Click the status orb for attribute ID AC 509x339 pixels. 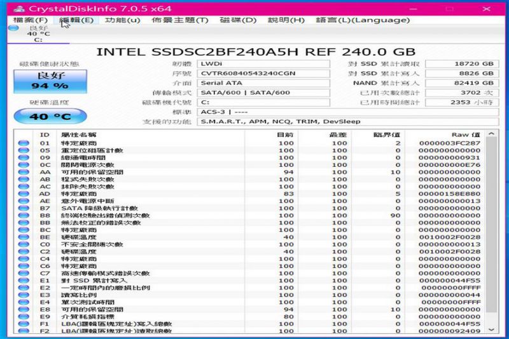pos(24,187)
